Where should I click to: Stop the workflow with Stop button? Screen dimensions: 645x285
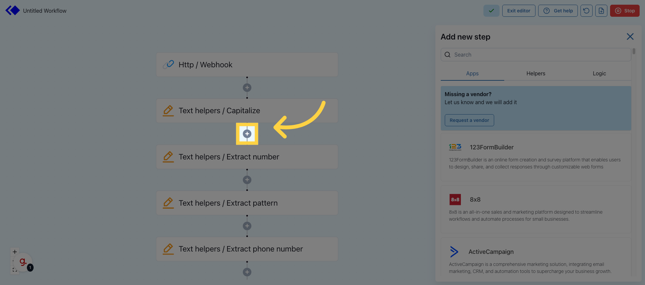point(625,11)
